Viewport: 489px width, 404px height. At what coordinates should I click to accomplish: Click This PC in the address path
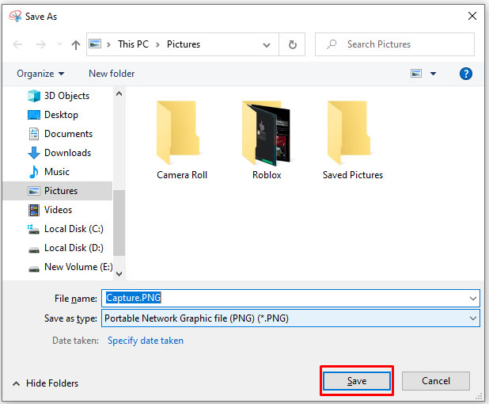[133, 44]
